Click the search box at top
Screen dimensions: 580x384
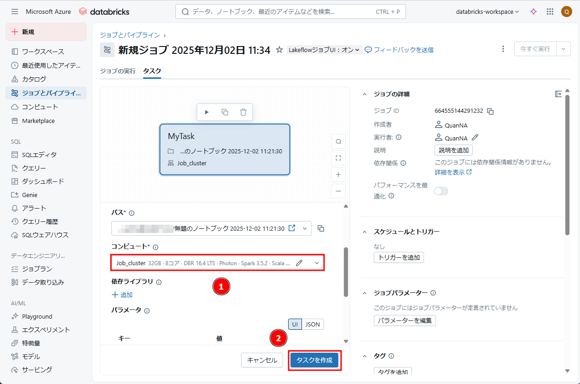[290, 12]
